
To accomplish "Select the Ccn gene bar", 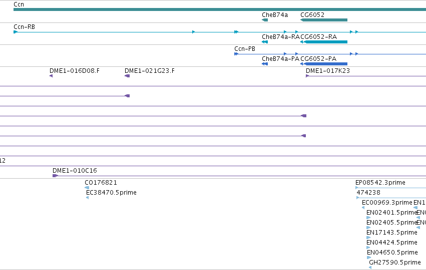I will tap(220, 9).
